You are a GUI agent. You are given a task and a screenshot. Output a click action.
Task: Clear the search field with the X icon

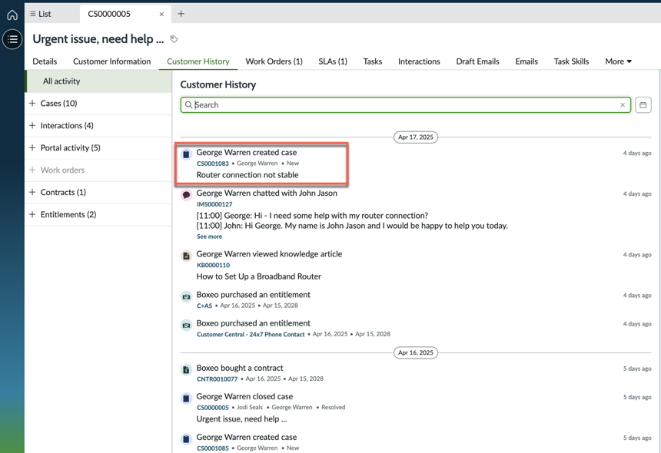pos(623,105)
